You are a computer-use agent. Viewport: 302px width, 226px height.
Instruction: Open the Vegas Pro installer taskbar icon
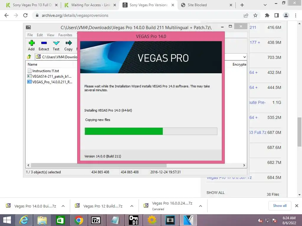(x=188, y=220)
